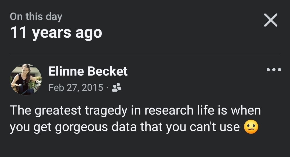Click "Feb 27" in the post date
Screen dimensions: 290x157
(62, 87)
